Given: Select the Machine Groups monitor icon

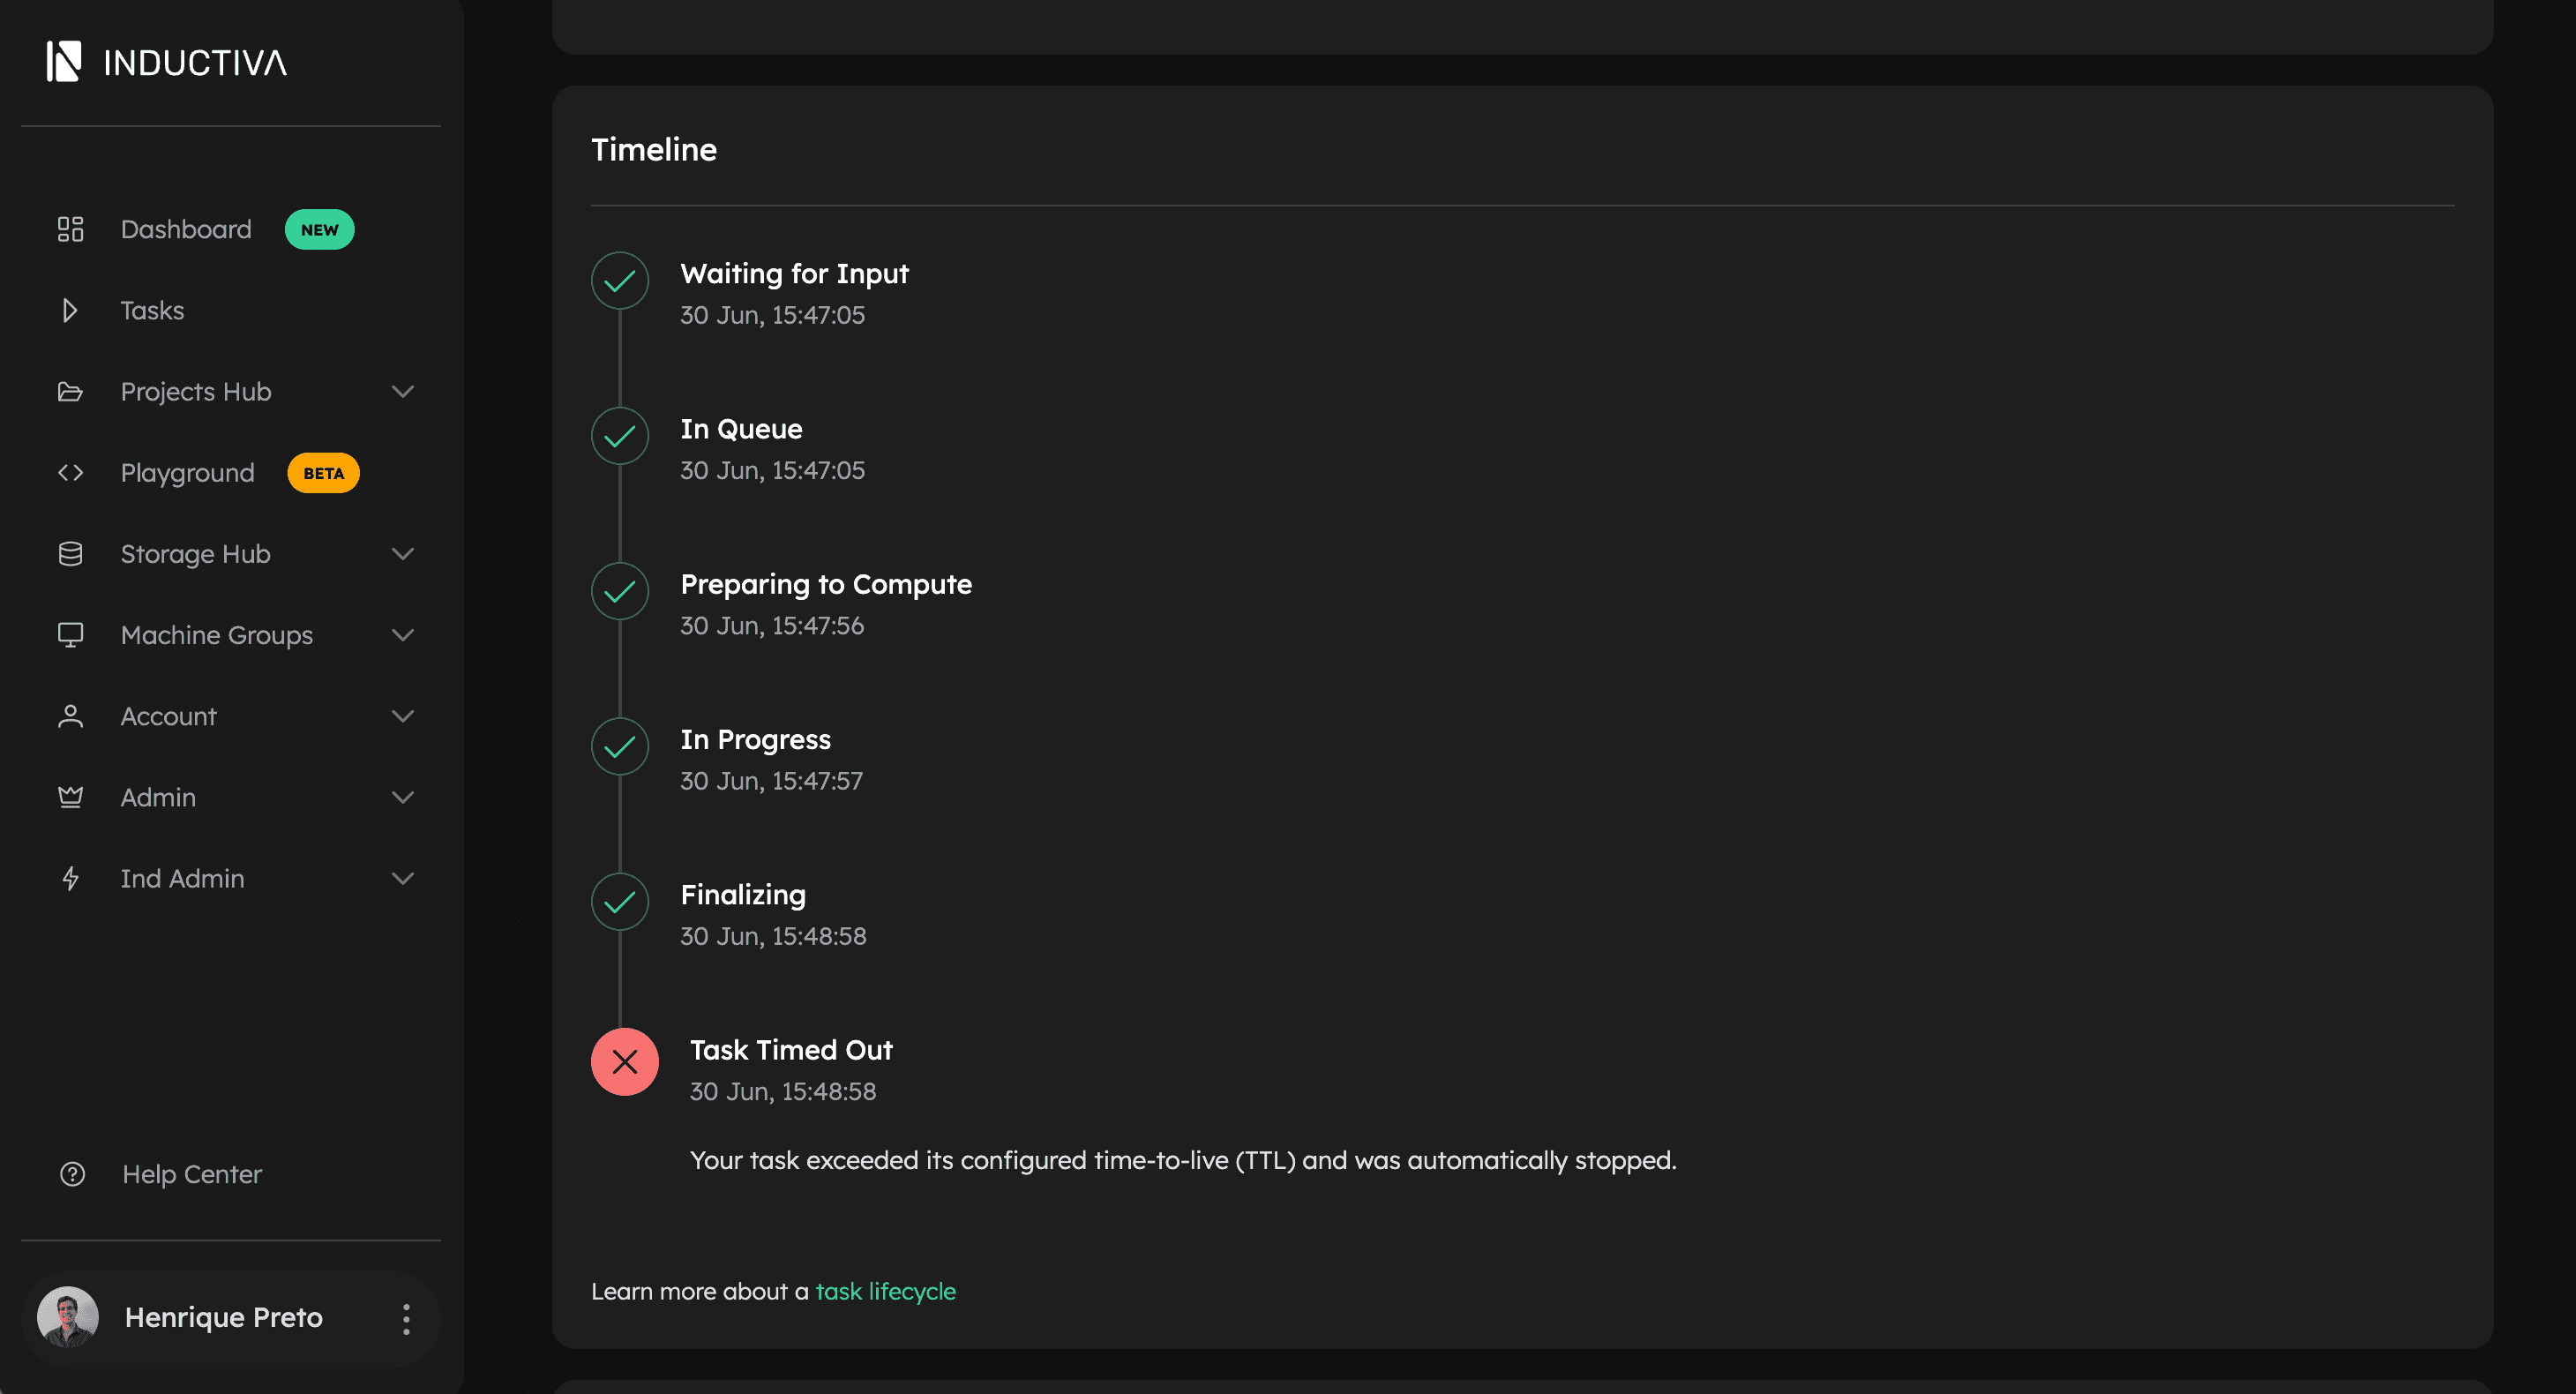Looking at the screenshot, I should 70,634.
